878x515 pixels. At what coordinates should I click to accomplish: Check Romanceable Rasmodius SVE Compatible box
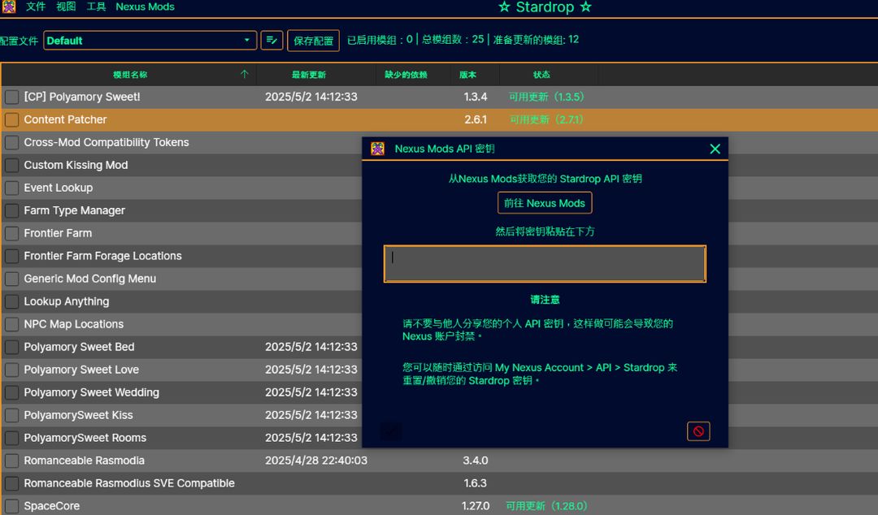click(11, 483)
